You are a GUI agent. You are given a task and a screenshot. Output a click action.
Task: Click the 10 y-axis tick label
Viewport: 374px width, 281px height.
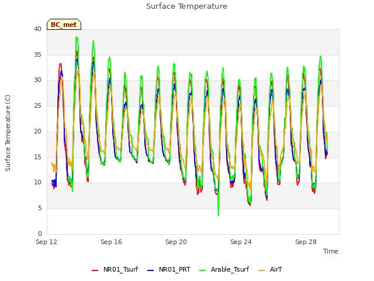tap(37, 182)
